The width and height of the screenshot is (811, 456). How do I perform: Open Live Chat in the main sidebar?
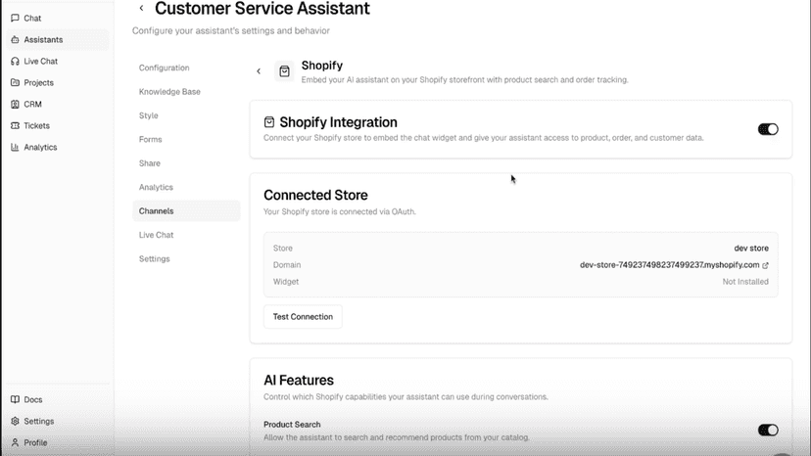pyautogui.click(x=56, y=61)
